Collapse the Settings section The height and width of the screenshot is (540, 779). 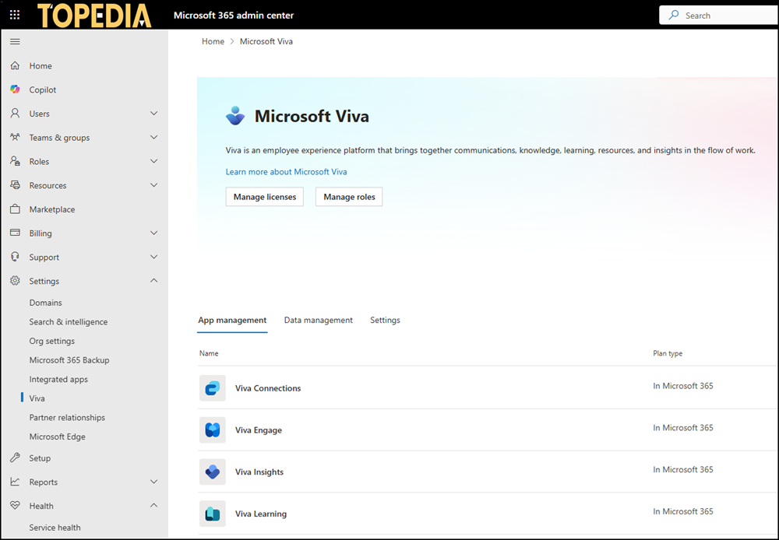(x=155, y=281)
